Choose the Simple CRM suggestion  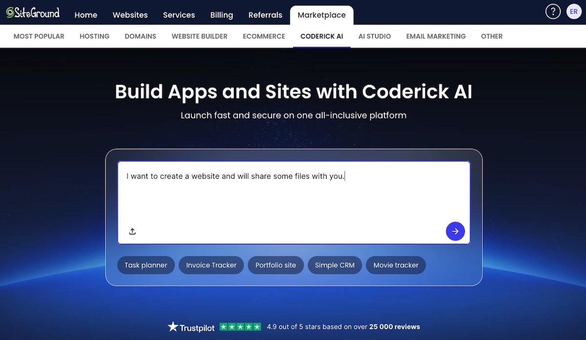pyautogui.click(x=335, y=265)
